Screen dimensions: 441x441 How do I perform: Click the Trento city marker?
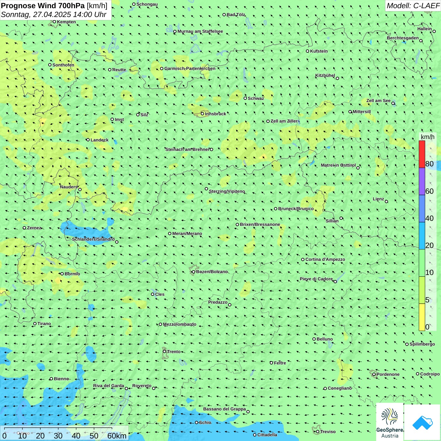[164, 352]
